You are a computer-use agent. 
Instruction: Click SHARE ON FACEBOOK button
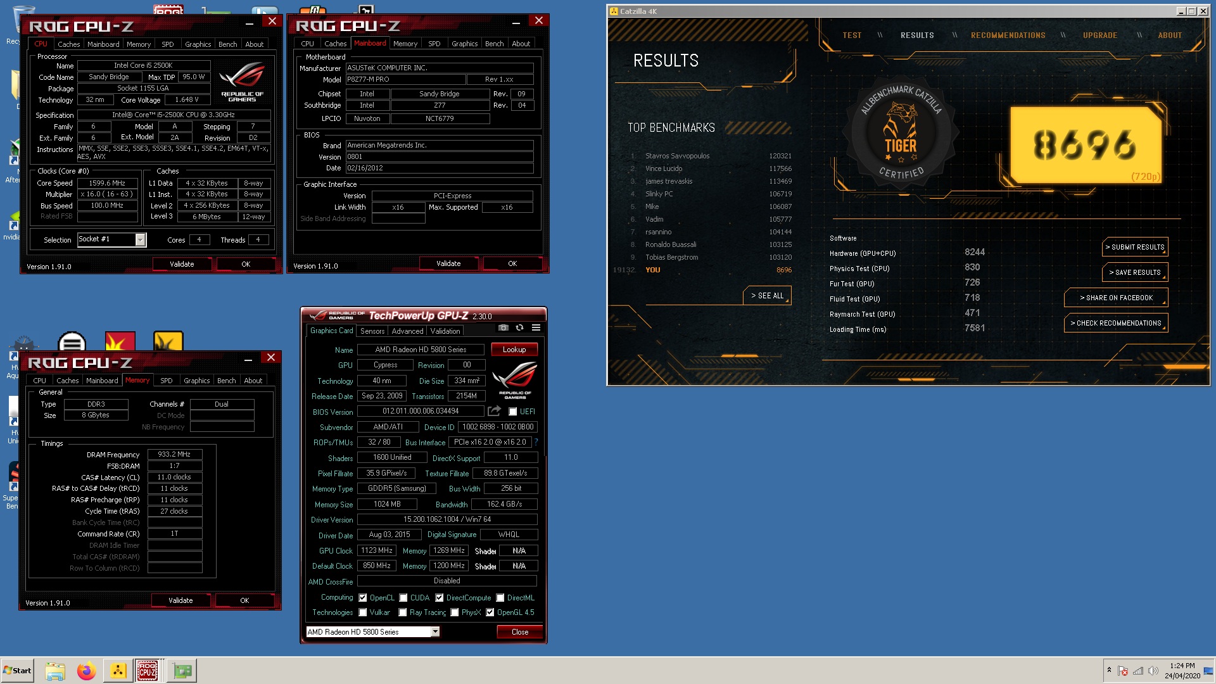(x=1116, y=298)
